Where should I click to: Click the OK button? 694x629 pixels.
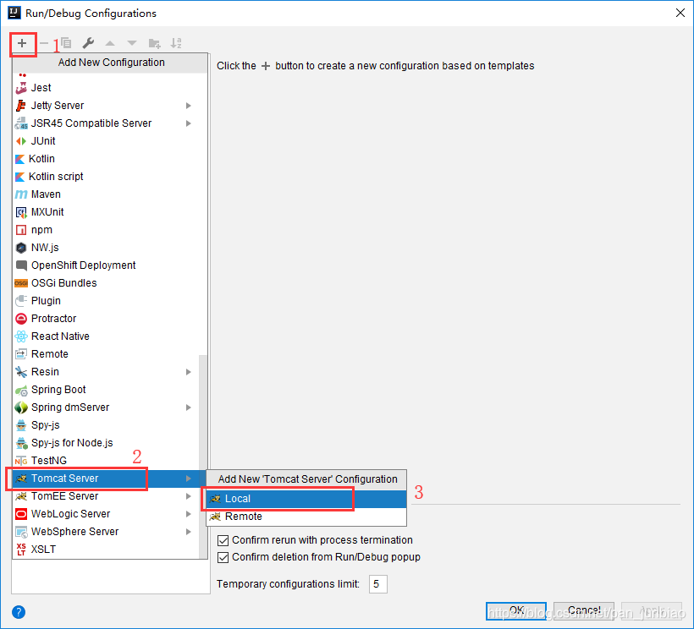pos(515,611)
